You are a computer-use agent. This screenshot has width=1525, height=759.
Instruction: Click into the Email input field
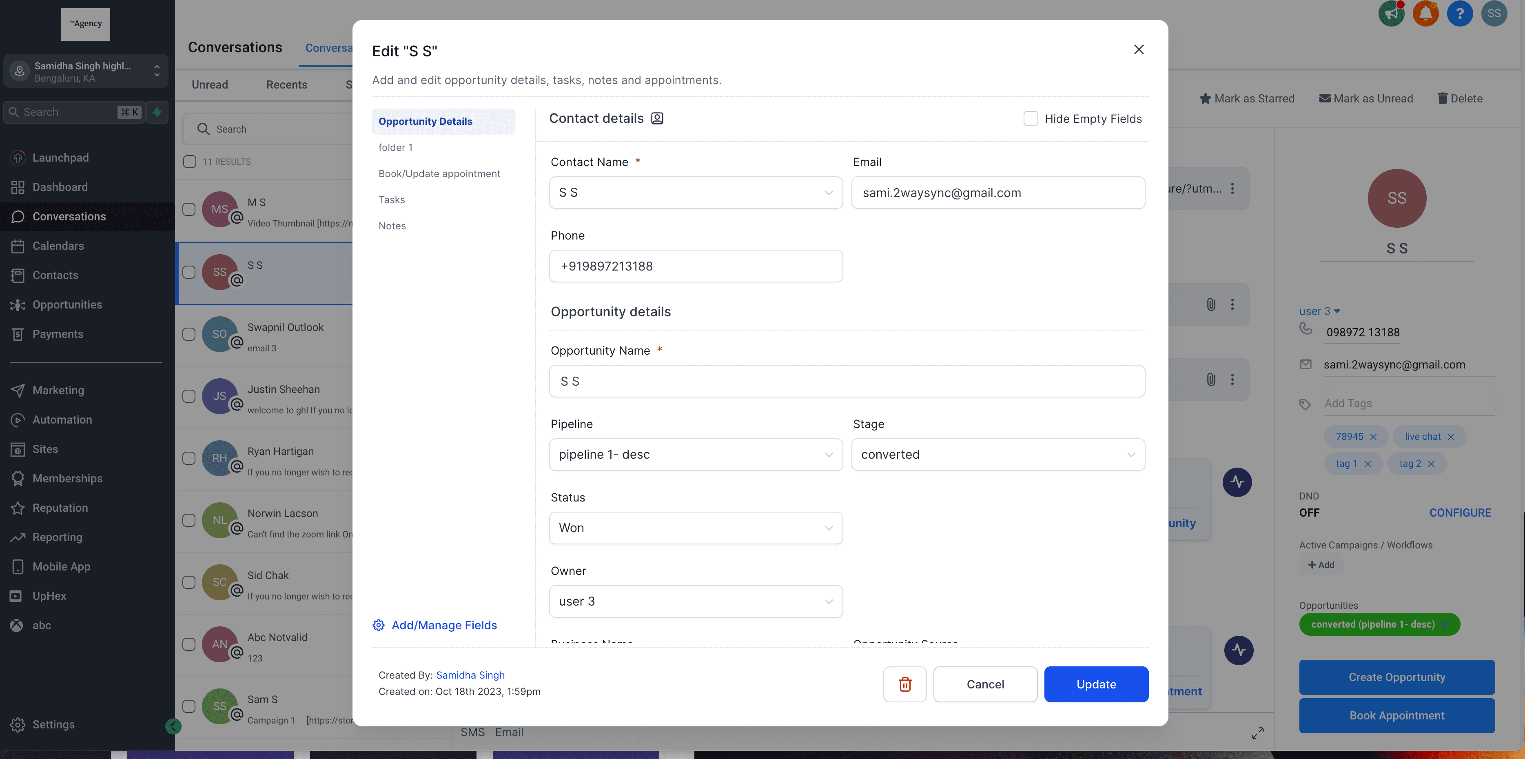[x=998, y=193]
